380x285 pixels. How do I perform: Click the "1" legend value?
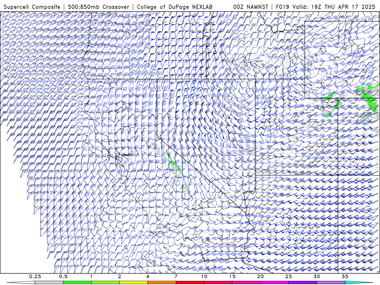[x=91, y=276]
